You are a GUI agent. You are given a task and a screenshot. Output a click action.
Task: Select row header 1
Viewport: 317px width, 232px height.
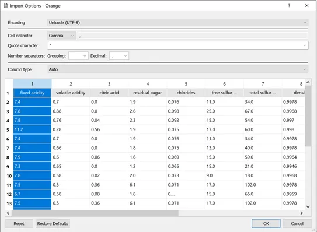[9, 93]
